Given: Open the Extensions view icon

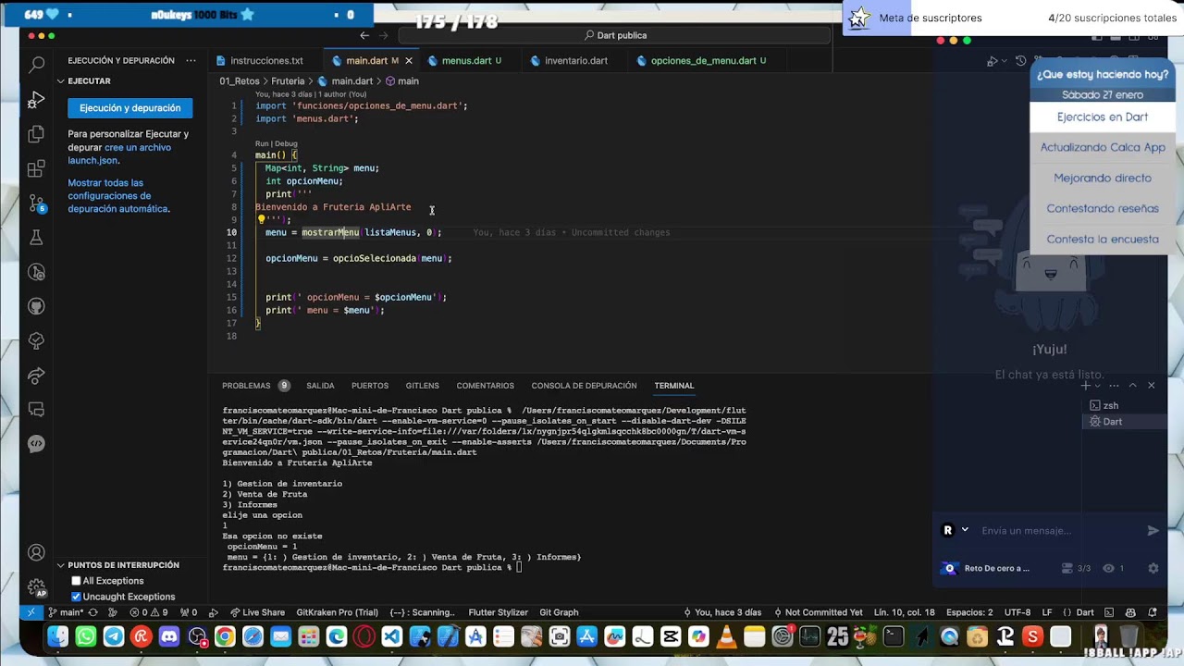Looking at the screenshot, I should (x=37, y=168).
